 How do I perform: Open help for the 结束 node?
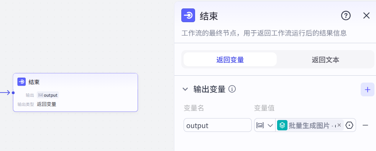[346, 16]
